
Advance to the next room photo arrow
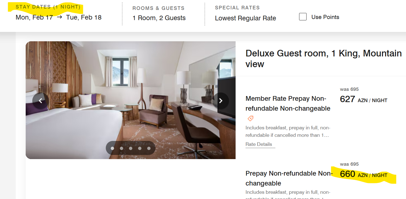221,101
